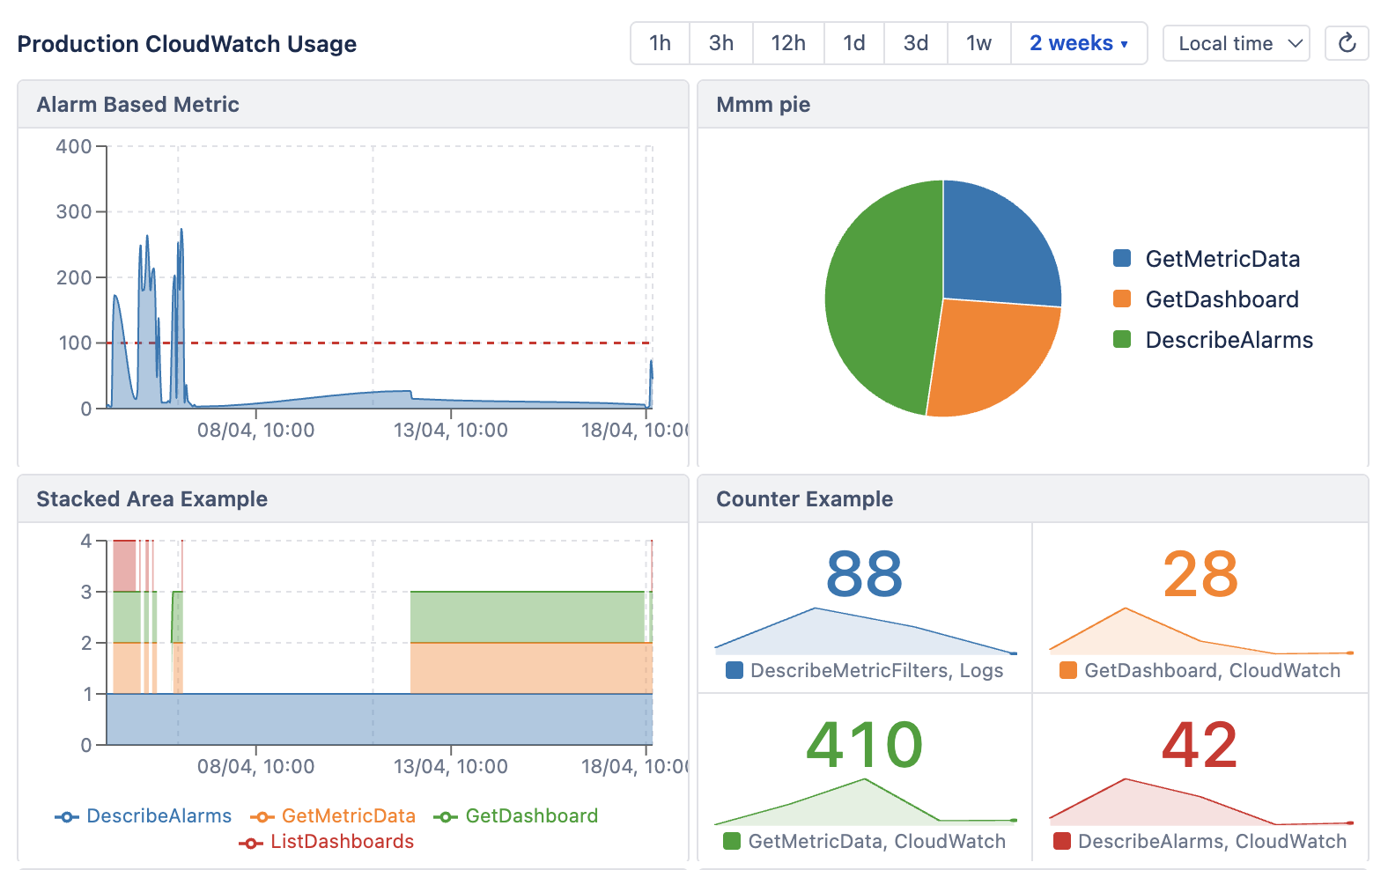Select the 3h time range

click(721, 43)
